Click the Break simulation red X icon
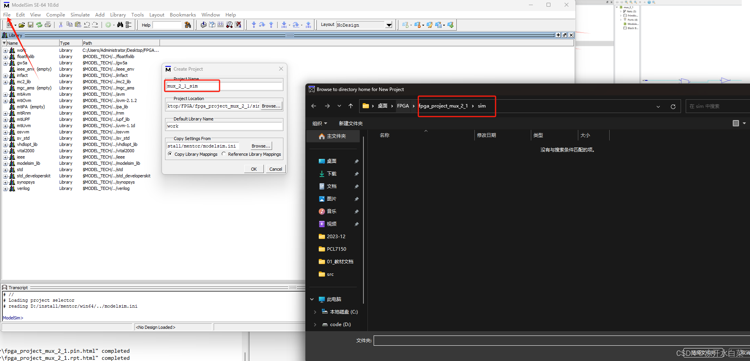Screen dimensions: 750x361 click(x=238, y=25)
